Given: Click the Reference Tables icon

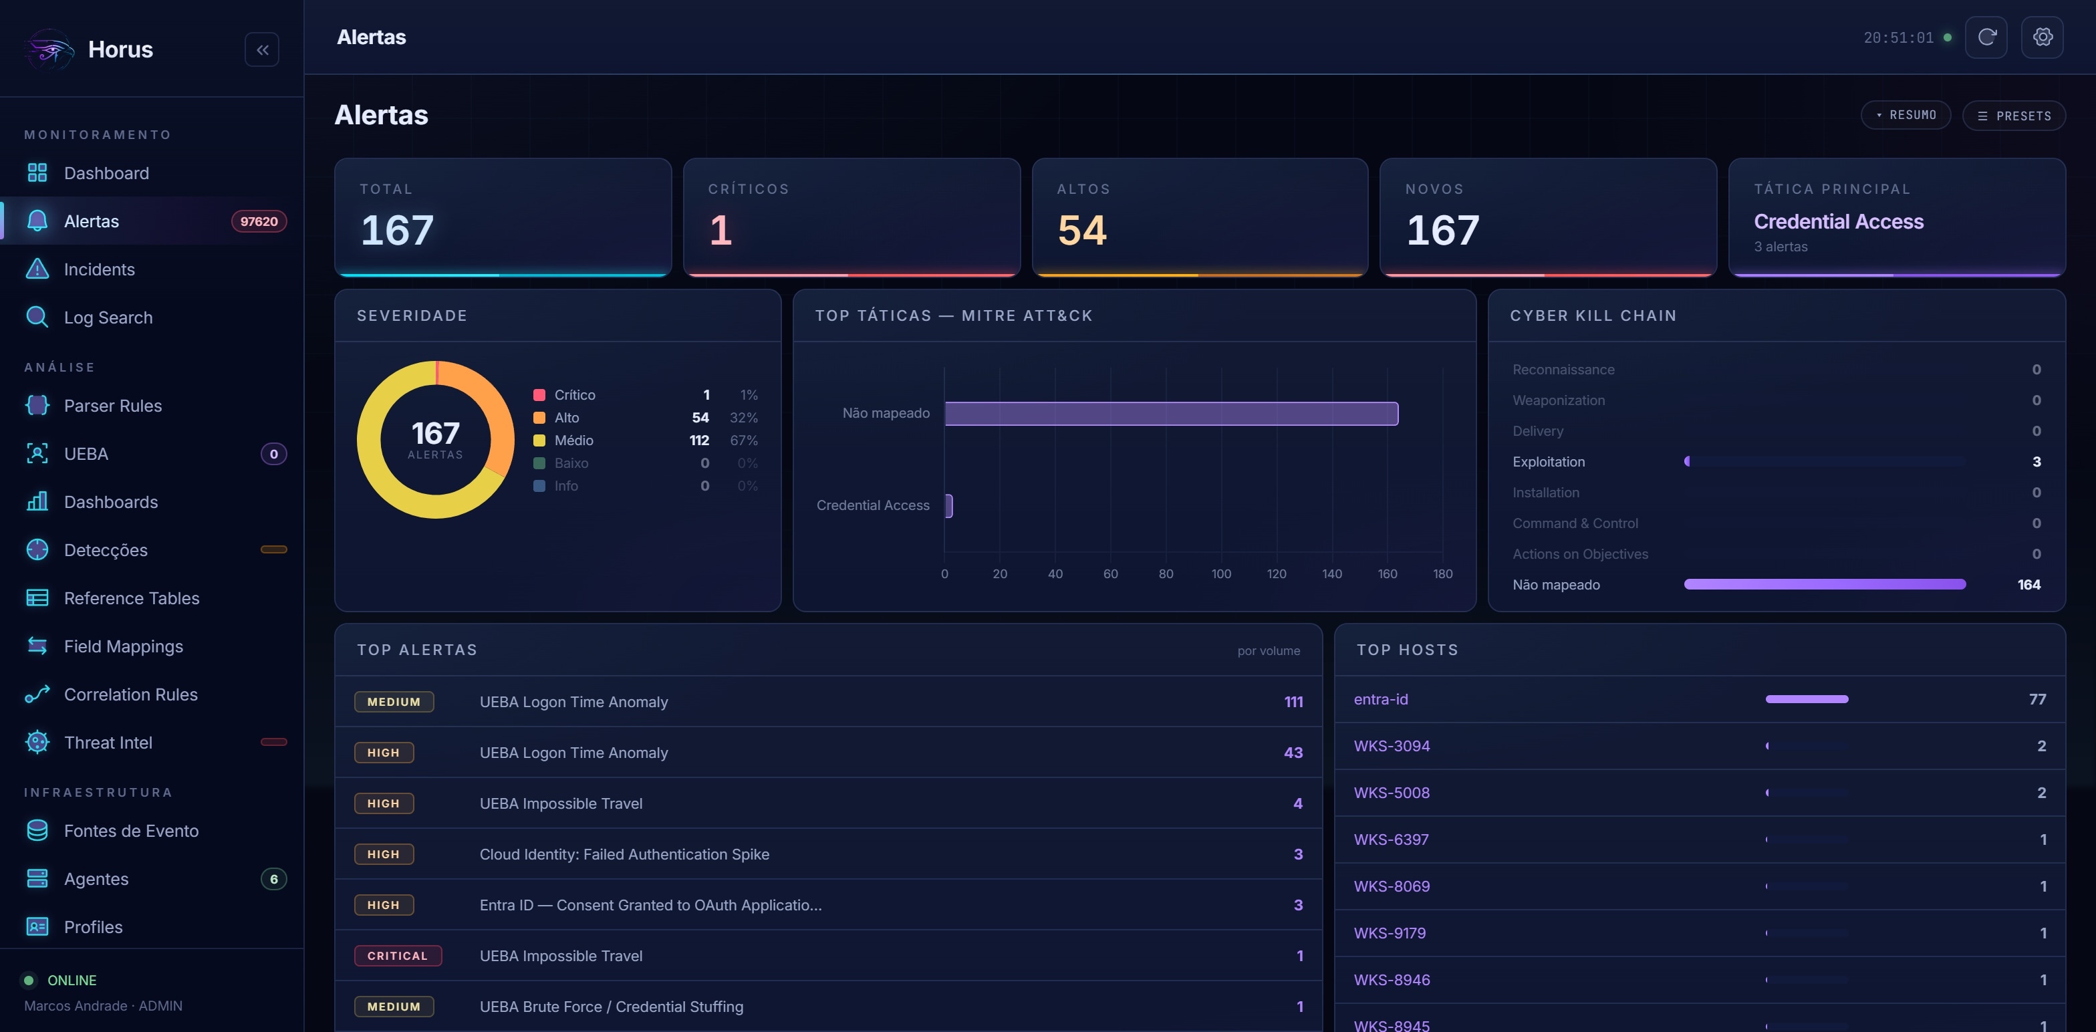Looking at the screenshot, I should 37,598.
